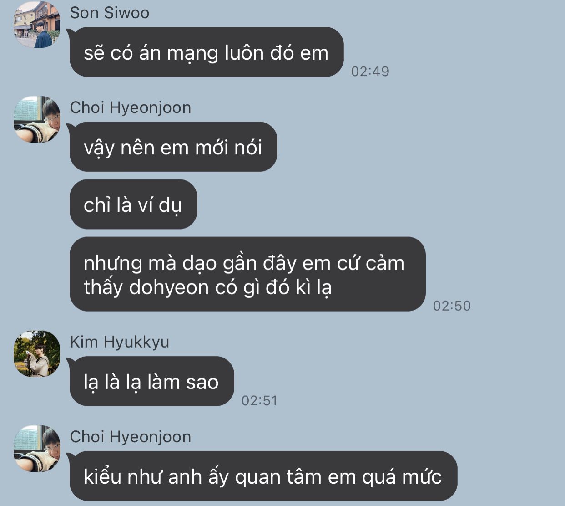Select the message 'vậy nên em mới nói'
Image resolution: width=565 pixels, height=506 pixels.
tap(173, 147)
